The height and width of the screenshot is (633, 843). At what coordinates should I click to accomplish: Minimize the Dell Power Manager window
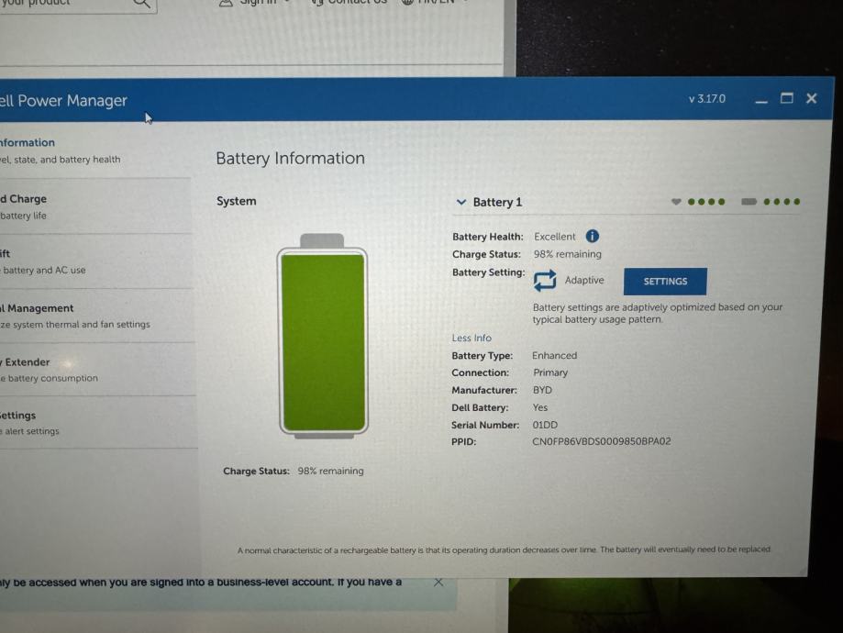tap(760, 100)
